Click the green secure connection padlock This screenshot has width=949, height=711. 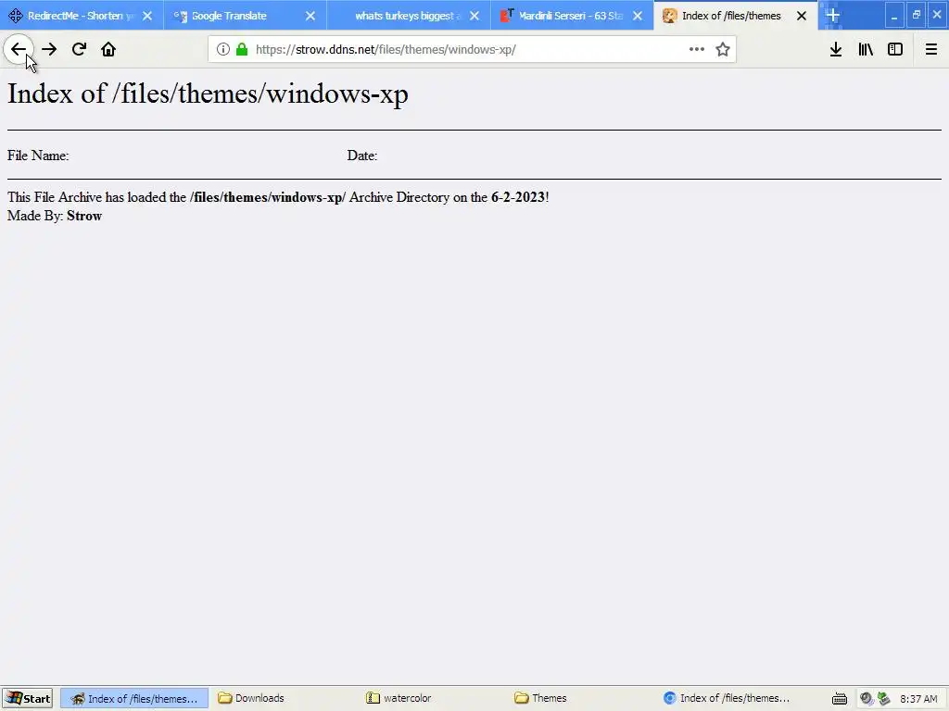[x=242, y=49]
